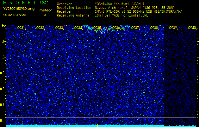Viewport: 199px width, 127px height.
Task: Click the 1.1 frequency axis label
Action: coord(3,41)
